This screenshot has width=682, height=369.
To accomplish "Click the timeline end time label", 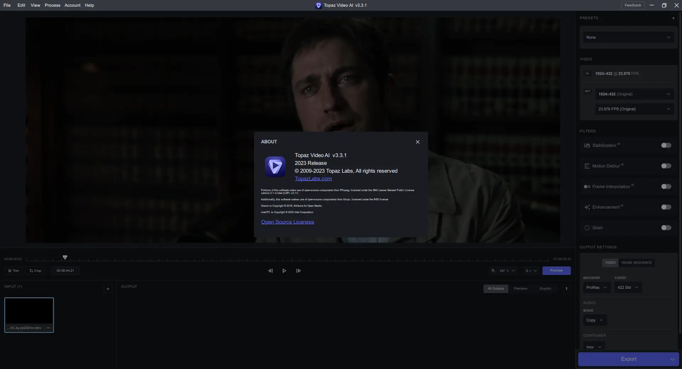I will (x=562, y=259).
